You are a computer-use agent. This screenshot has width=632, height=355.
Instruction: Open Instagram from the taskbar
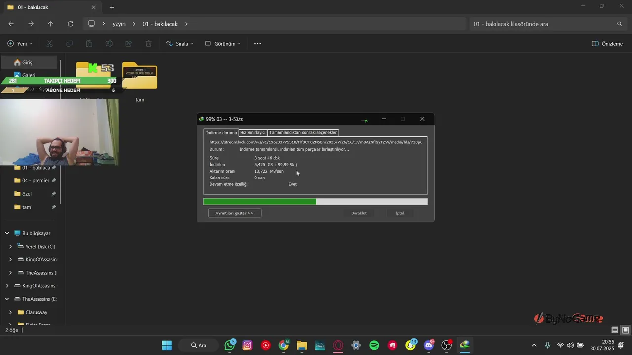(247, 345)
